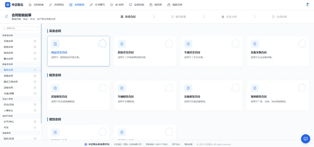Choose the 设备租赁合同 card title
This screenshot has height=147, width=314.
pyautogui.click(x=192, y=97)
